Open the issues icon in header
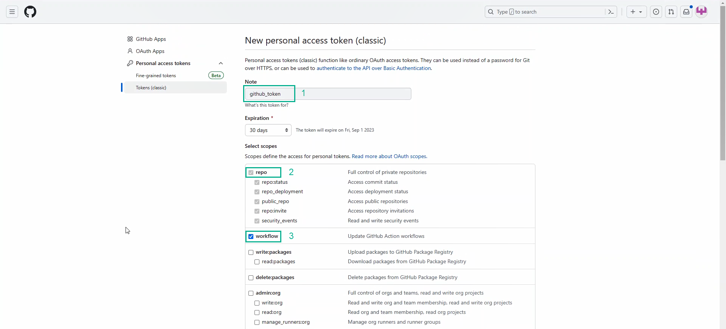The height and width of the screenshot is (329, 726). tap(656, 12)
